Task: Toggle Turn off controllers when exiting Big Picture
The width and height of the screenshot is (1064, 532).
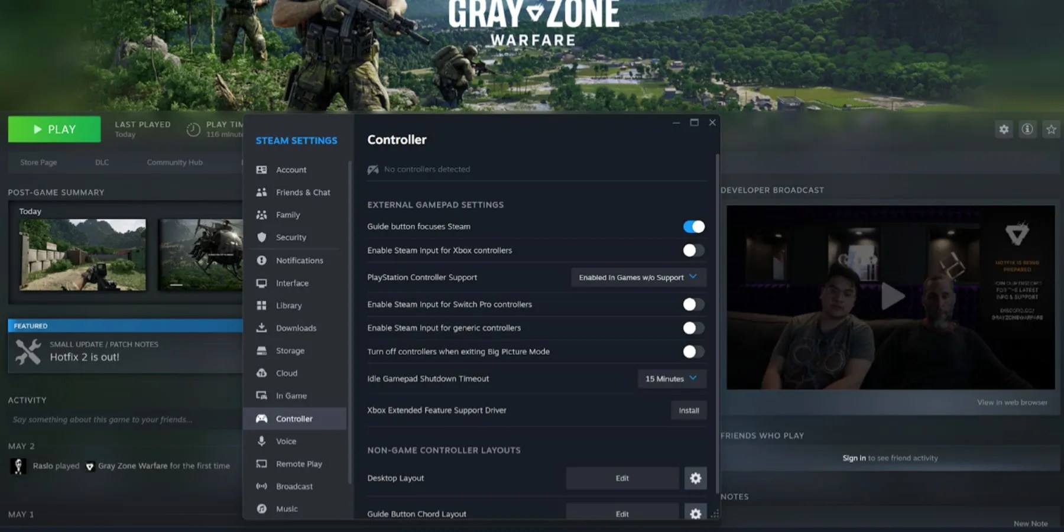Action: pyautogui.click(x=693, y=352)
